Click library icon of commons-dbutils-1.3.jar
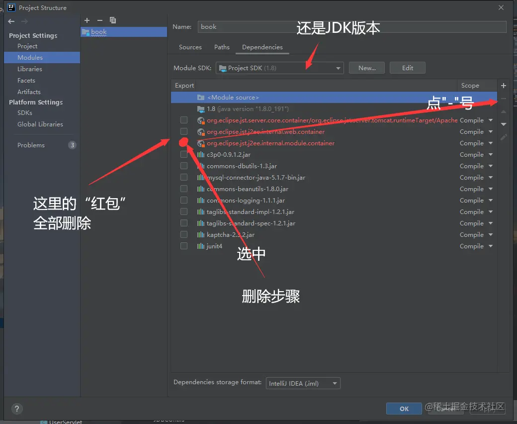 [x=201, y=166]
